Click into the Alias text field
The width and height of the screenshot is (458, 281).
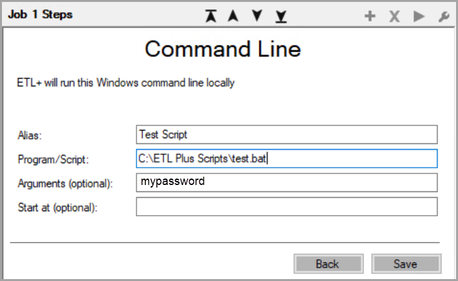[x=286, y=134]
